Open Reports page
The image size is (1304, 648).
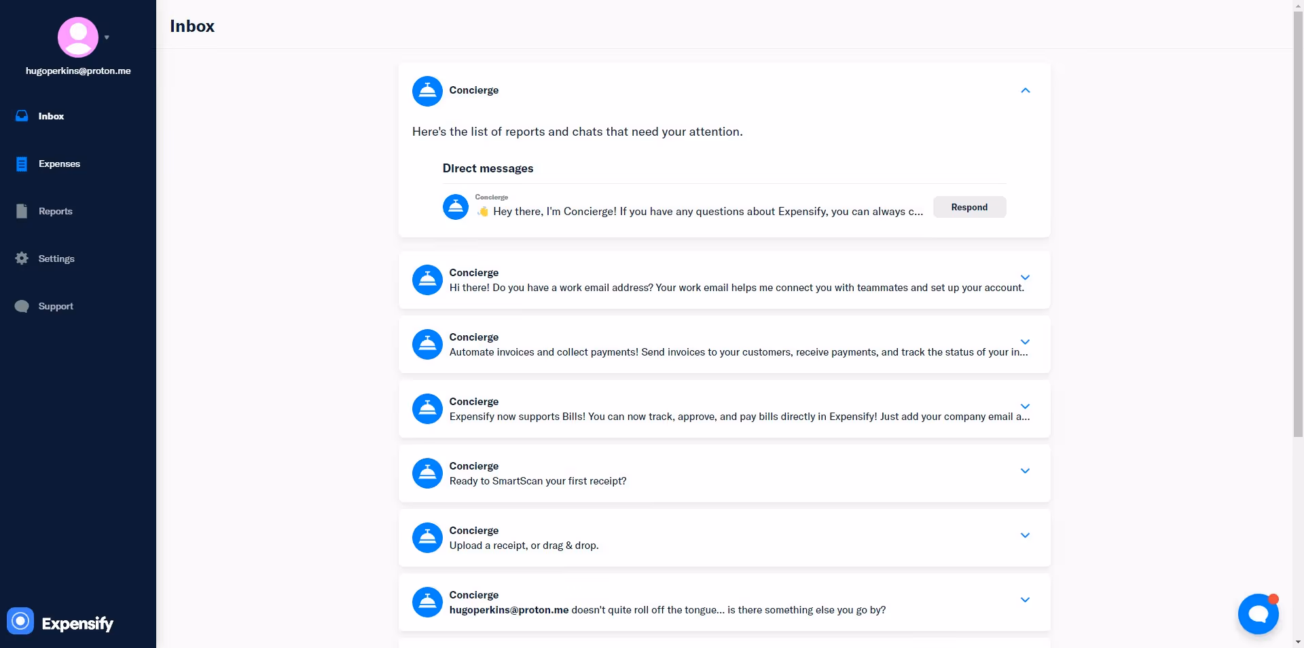[x=55, y=211]
